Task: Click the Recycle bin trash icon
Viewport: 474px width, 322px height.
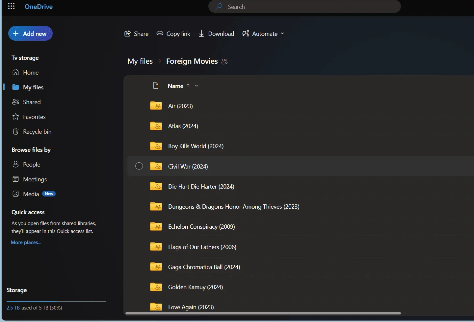Action: pyautogui.click(x=15, y=131)
